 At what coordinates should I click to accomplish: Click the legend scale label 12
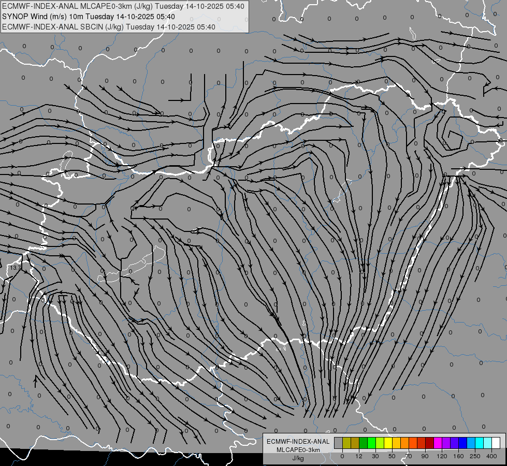tap(359, 456)
